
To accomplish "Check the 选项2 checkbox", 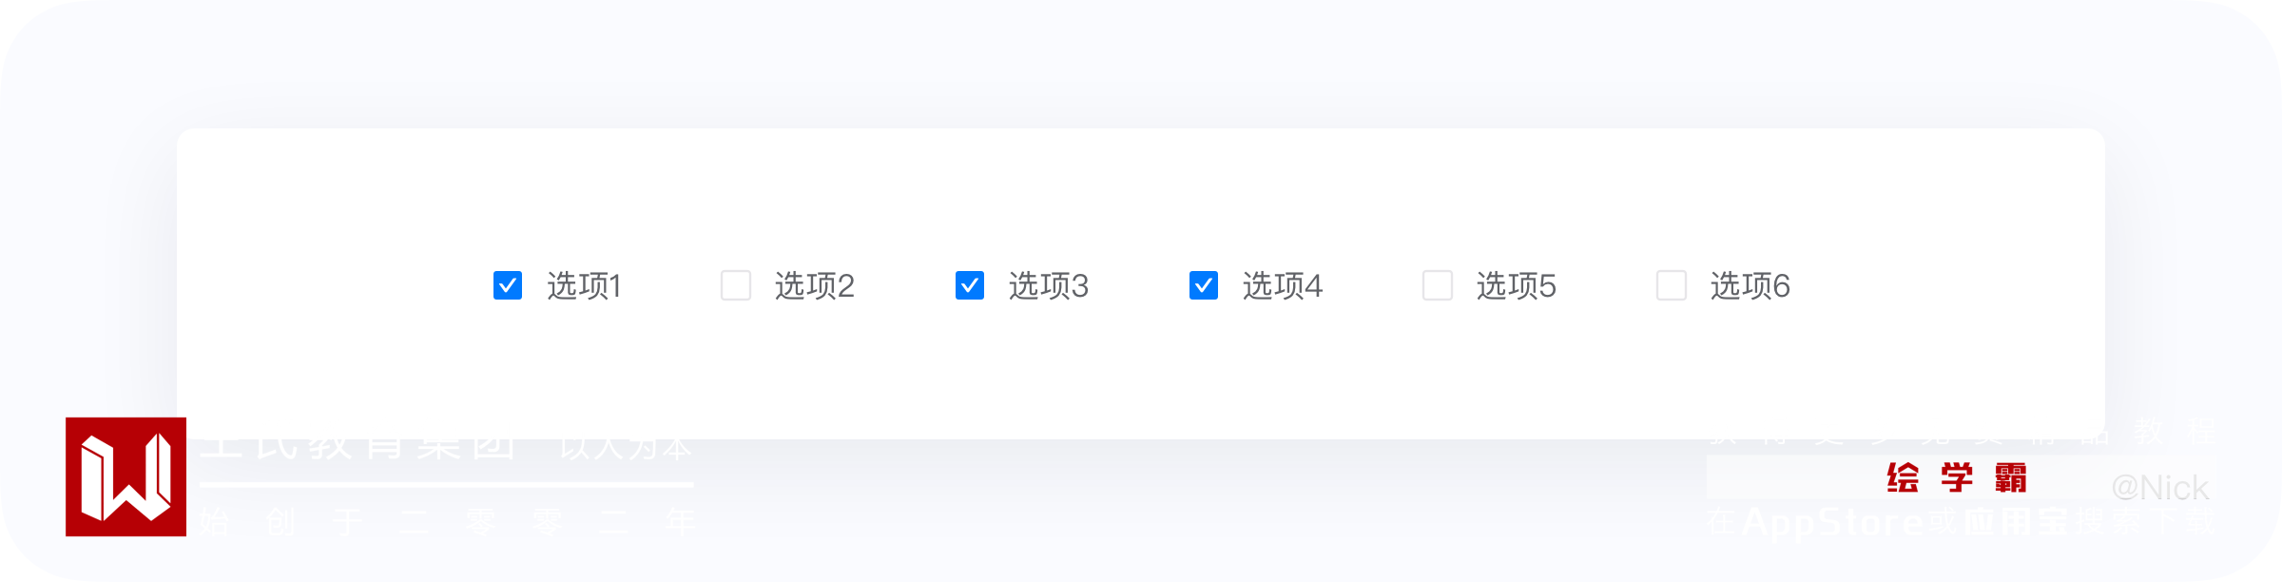I will (x=736, y=285).
